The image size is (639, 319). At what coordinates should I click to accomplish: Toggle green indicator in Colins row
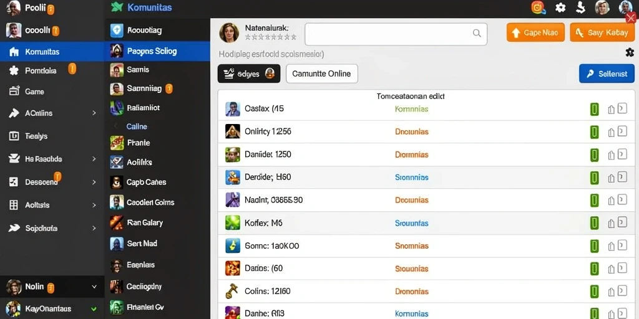tap(595, 292)
